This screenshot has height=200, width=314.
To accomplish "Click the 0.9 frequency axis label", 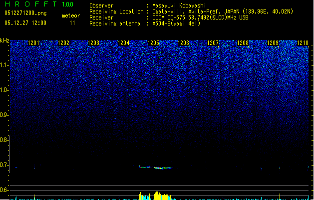I will point(4,115).
